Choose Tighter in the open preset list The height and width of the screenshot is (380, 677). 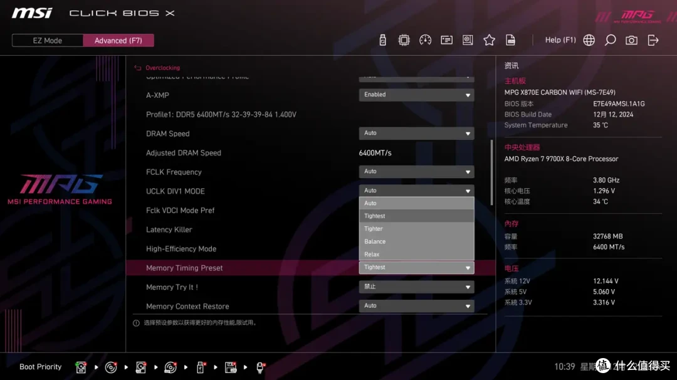coord(416,229)
